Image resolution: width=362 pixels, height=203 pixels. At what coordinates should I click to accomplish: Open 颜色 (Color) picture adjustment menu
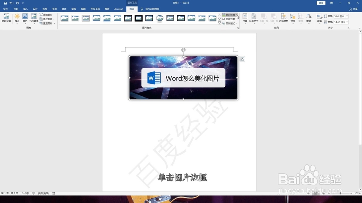click(x=25, y=18)
